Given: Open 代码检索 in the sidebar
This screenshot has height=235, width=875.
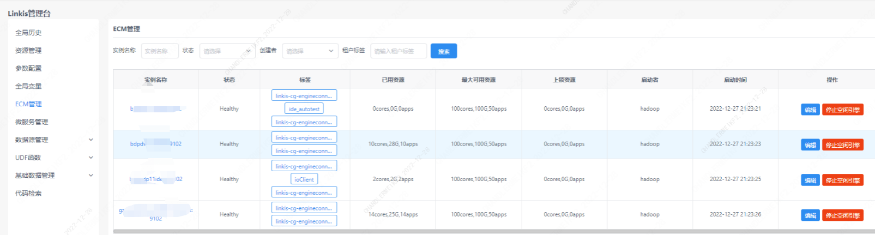Looking at the screenshot, I should click(28, 194).
